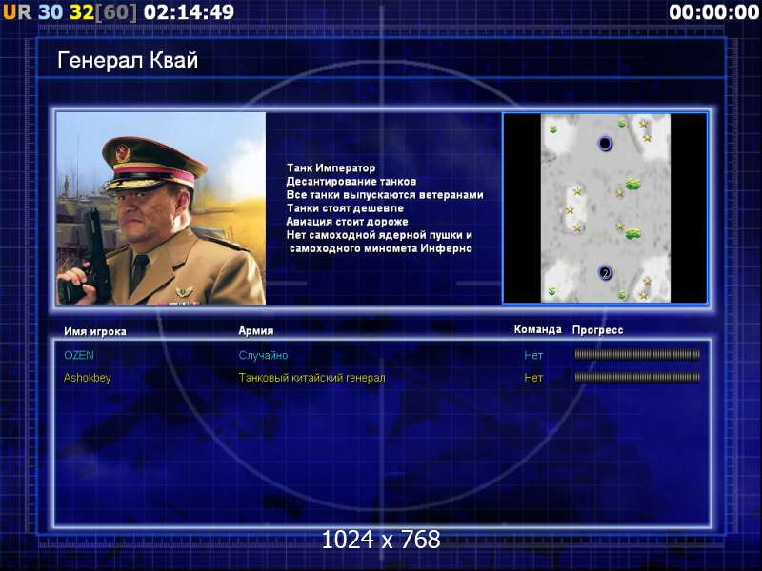Click the 'Танки стоят дешевле' line

point(345,208)
